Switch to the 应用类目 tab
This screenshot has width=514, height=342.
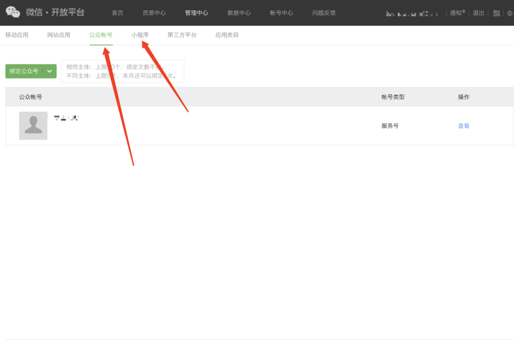(x=227, y=34)
